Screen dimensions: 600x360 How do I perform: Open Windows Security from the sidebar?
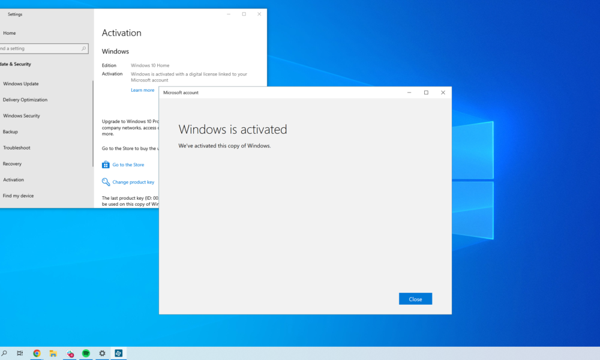(x=22, y=116)
